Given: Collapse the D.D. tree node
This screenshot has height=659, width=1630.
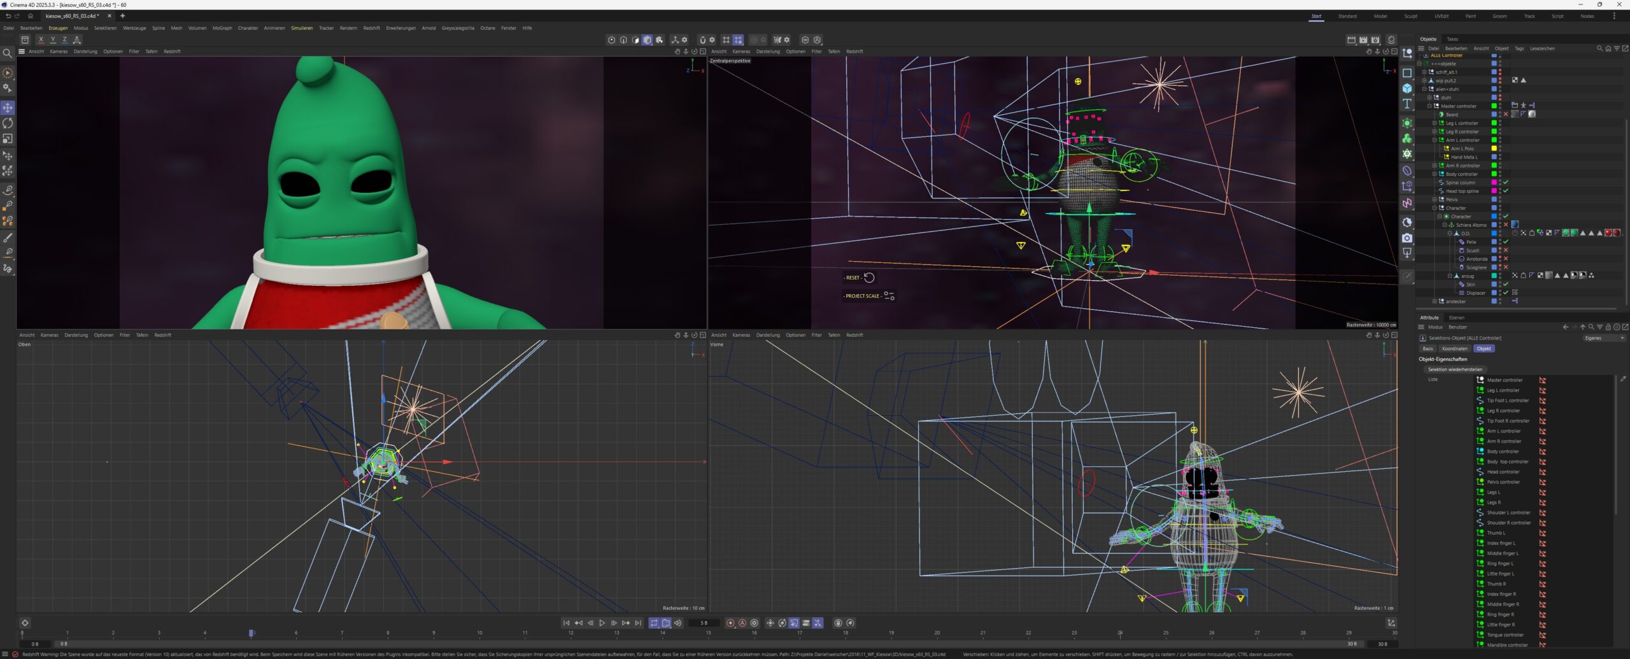Looking at the screenshot, I should (x=1449, y=234).
